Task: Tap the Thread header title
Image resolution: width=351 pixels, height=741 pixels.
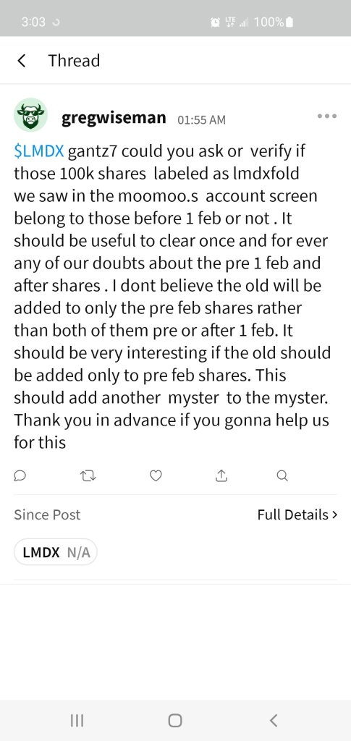Action: [74, 61]
